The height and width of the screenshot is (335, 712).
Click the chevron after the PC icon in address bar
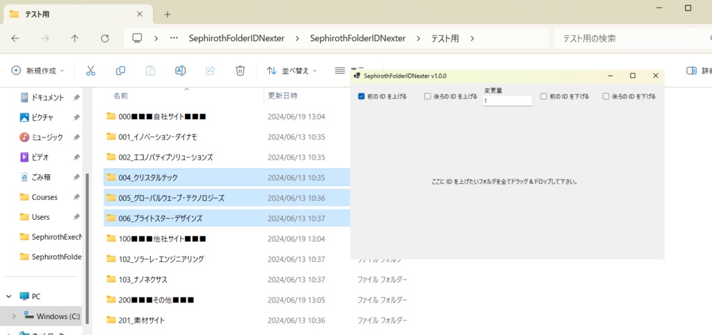tap(156, 38)
